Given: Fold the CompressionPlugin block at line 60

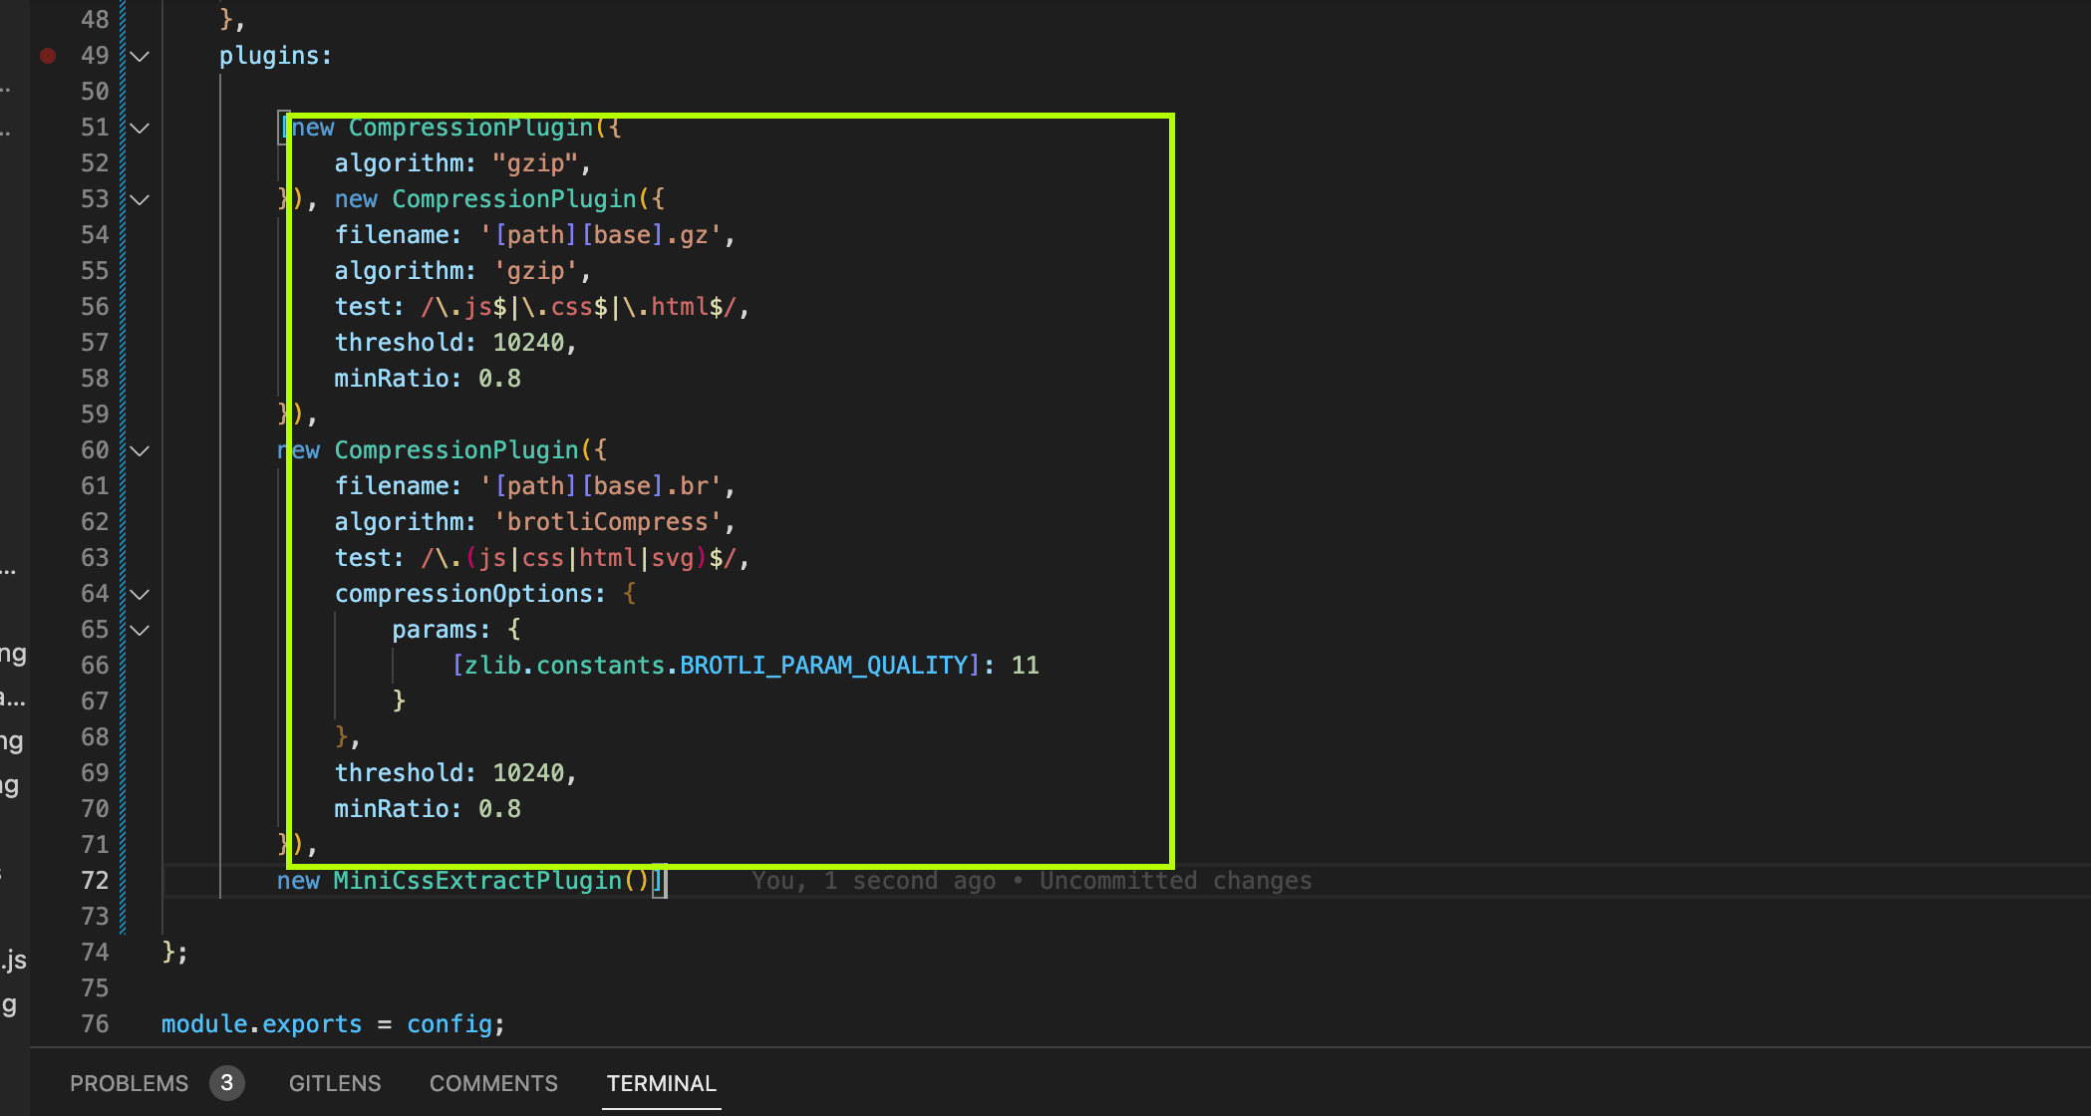Looking at the screenshot, I should point(139,450).
